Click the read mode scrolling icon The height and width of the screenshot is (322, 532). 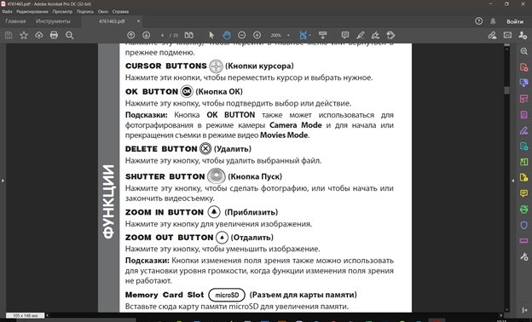322,35
